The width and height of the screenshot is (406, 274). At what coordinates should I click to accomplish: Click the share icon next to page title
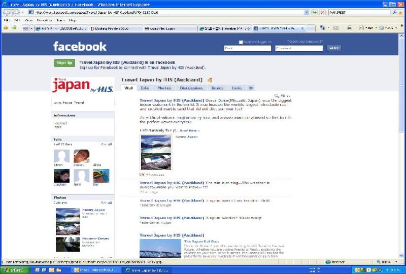[x=210, y=80]
